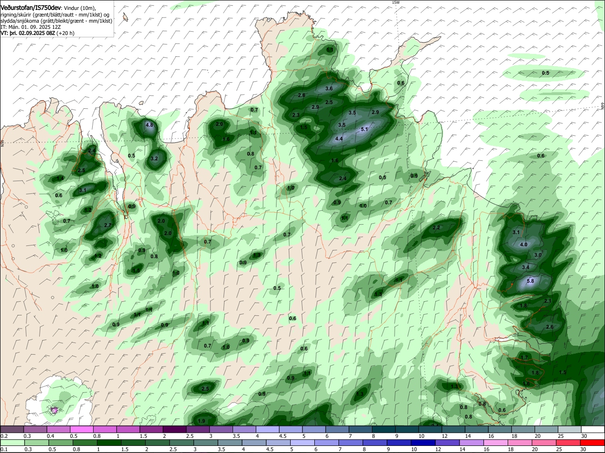605x453 pixels.
Task: Click the pink precipitation marker on the small island
Action: [x=54, y=410]
